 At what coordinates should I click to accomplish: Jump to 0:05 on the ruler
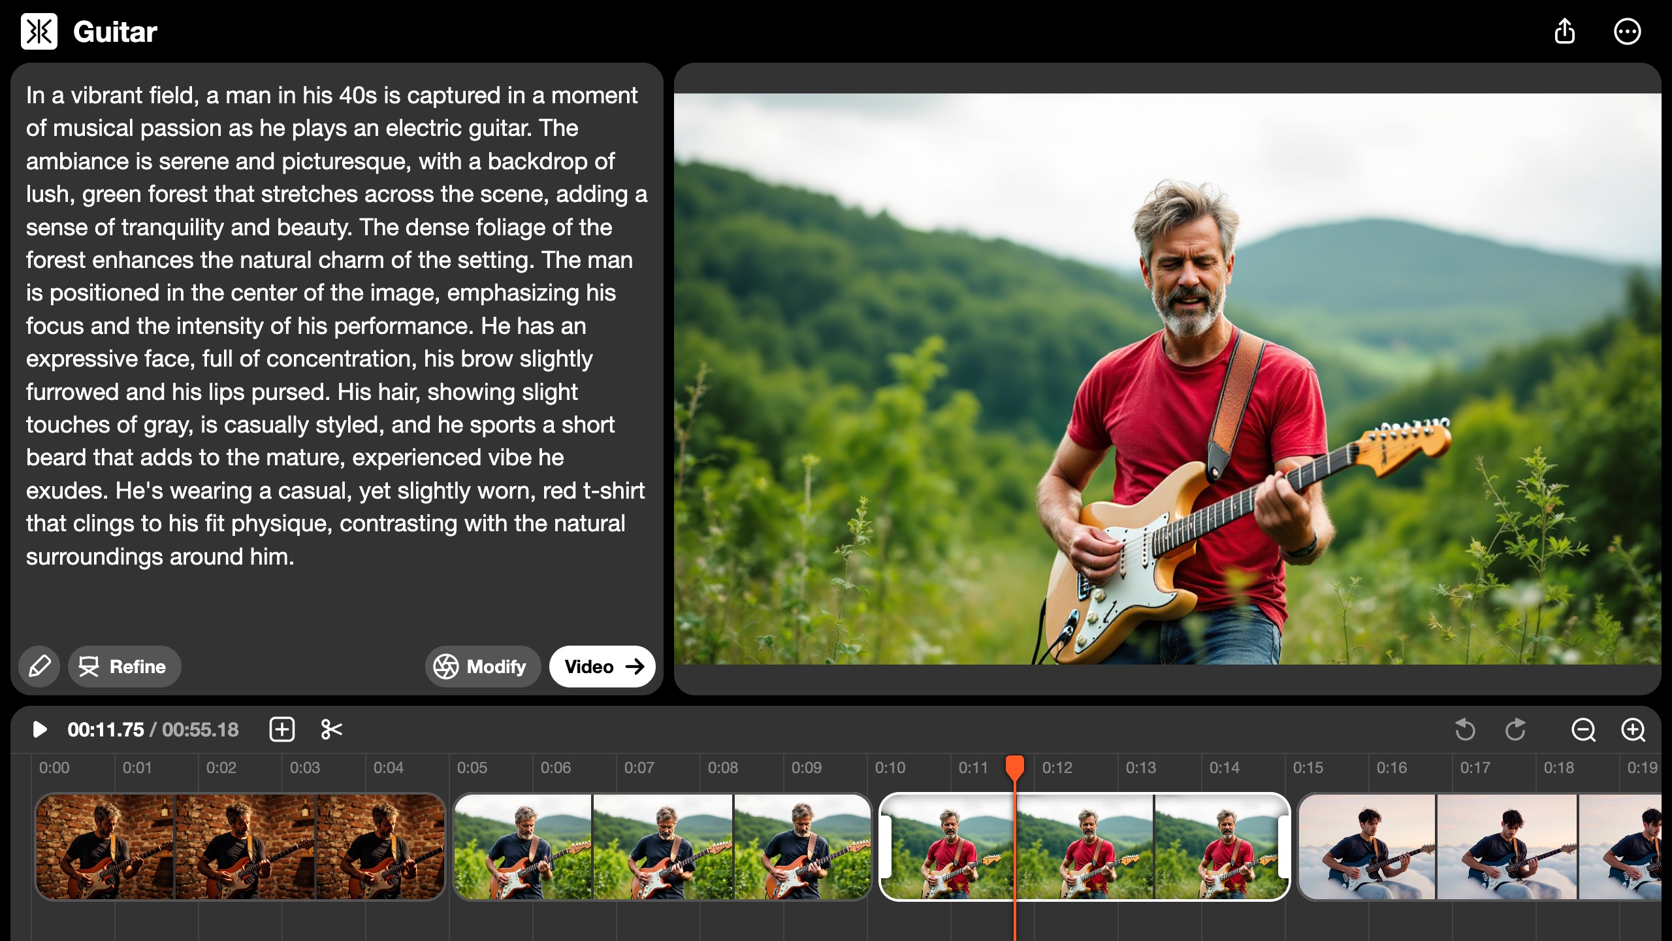click(x=472, y=767)
